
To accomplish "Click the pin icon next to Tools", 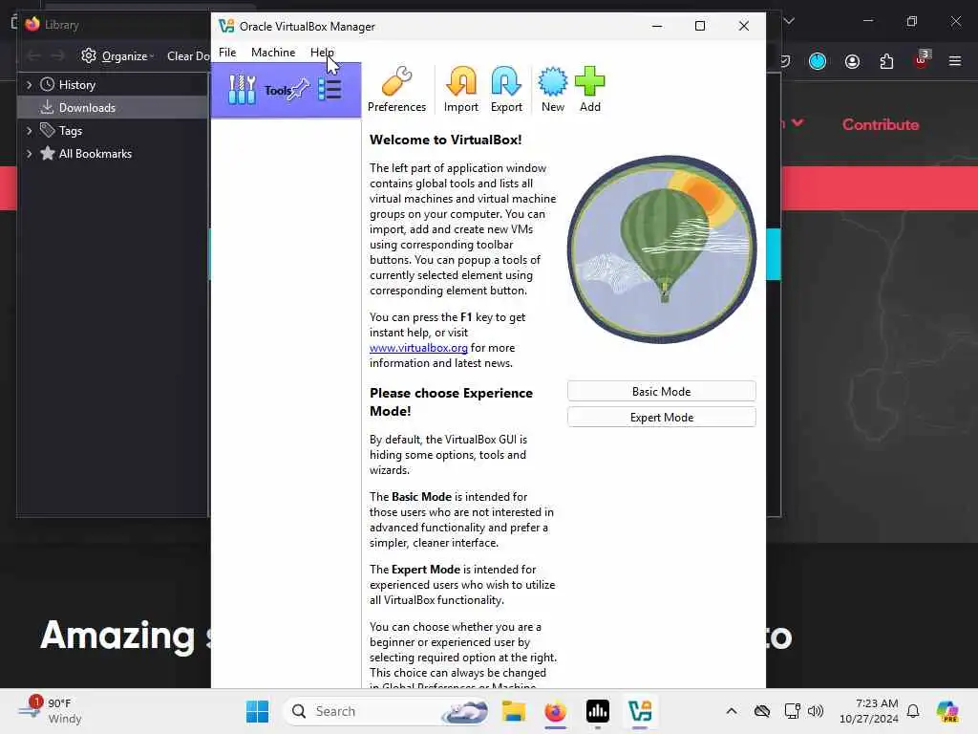I will [x=300, y=89].
